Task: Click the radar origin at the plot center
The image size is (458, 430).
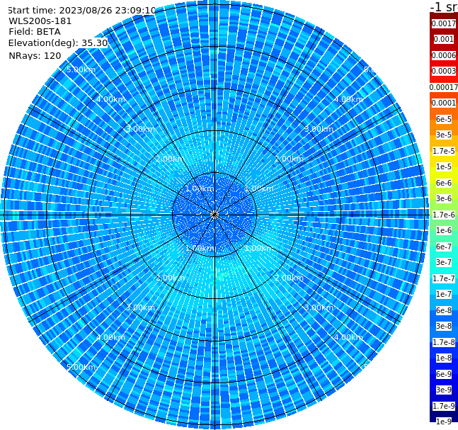Action: (x=214, y=215)
